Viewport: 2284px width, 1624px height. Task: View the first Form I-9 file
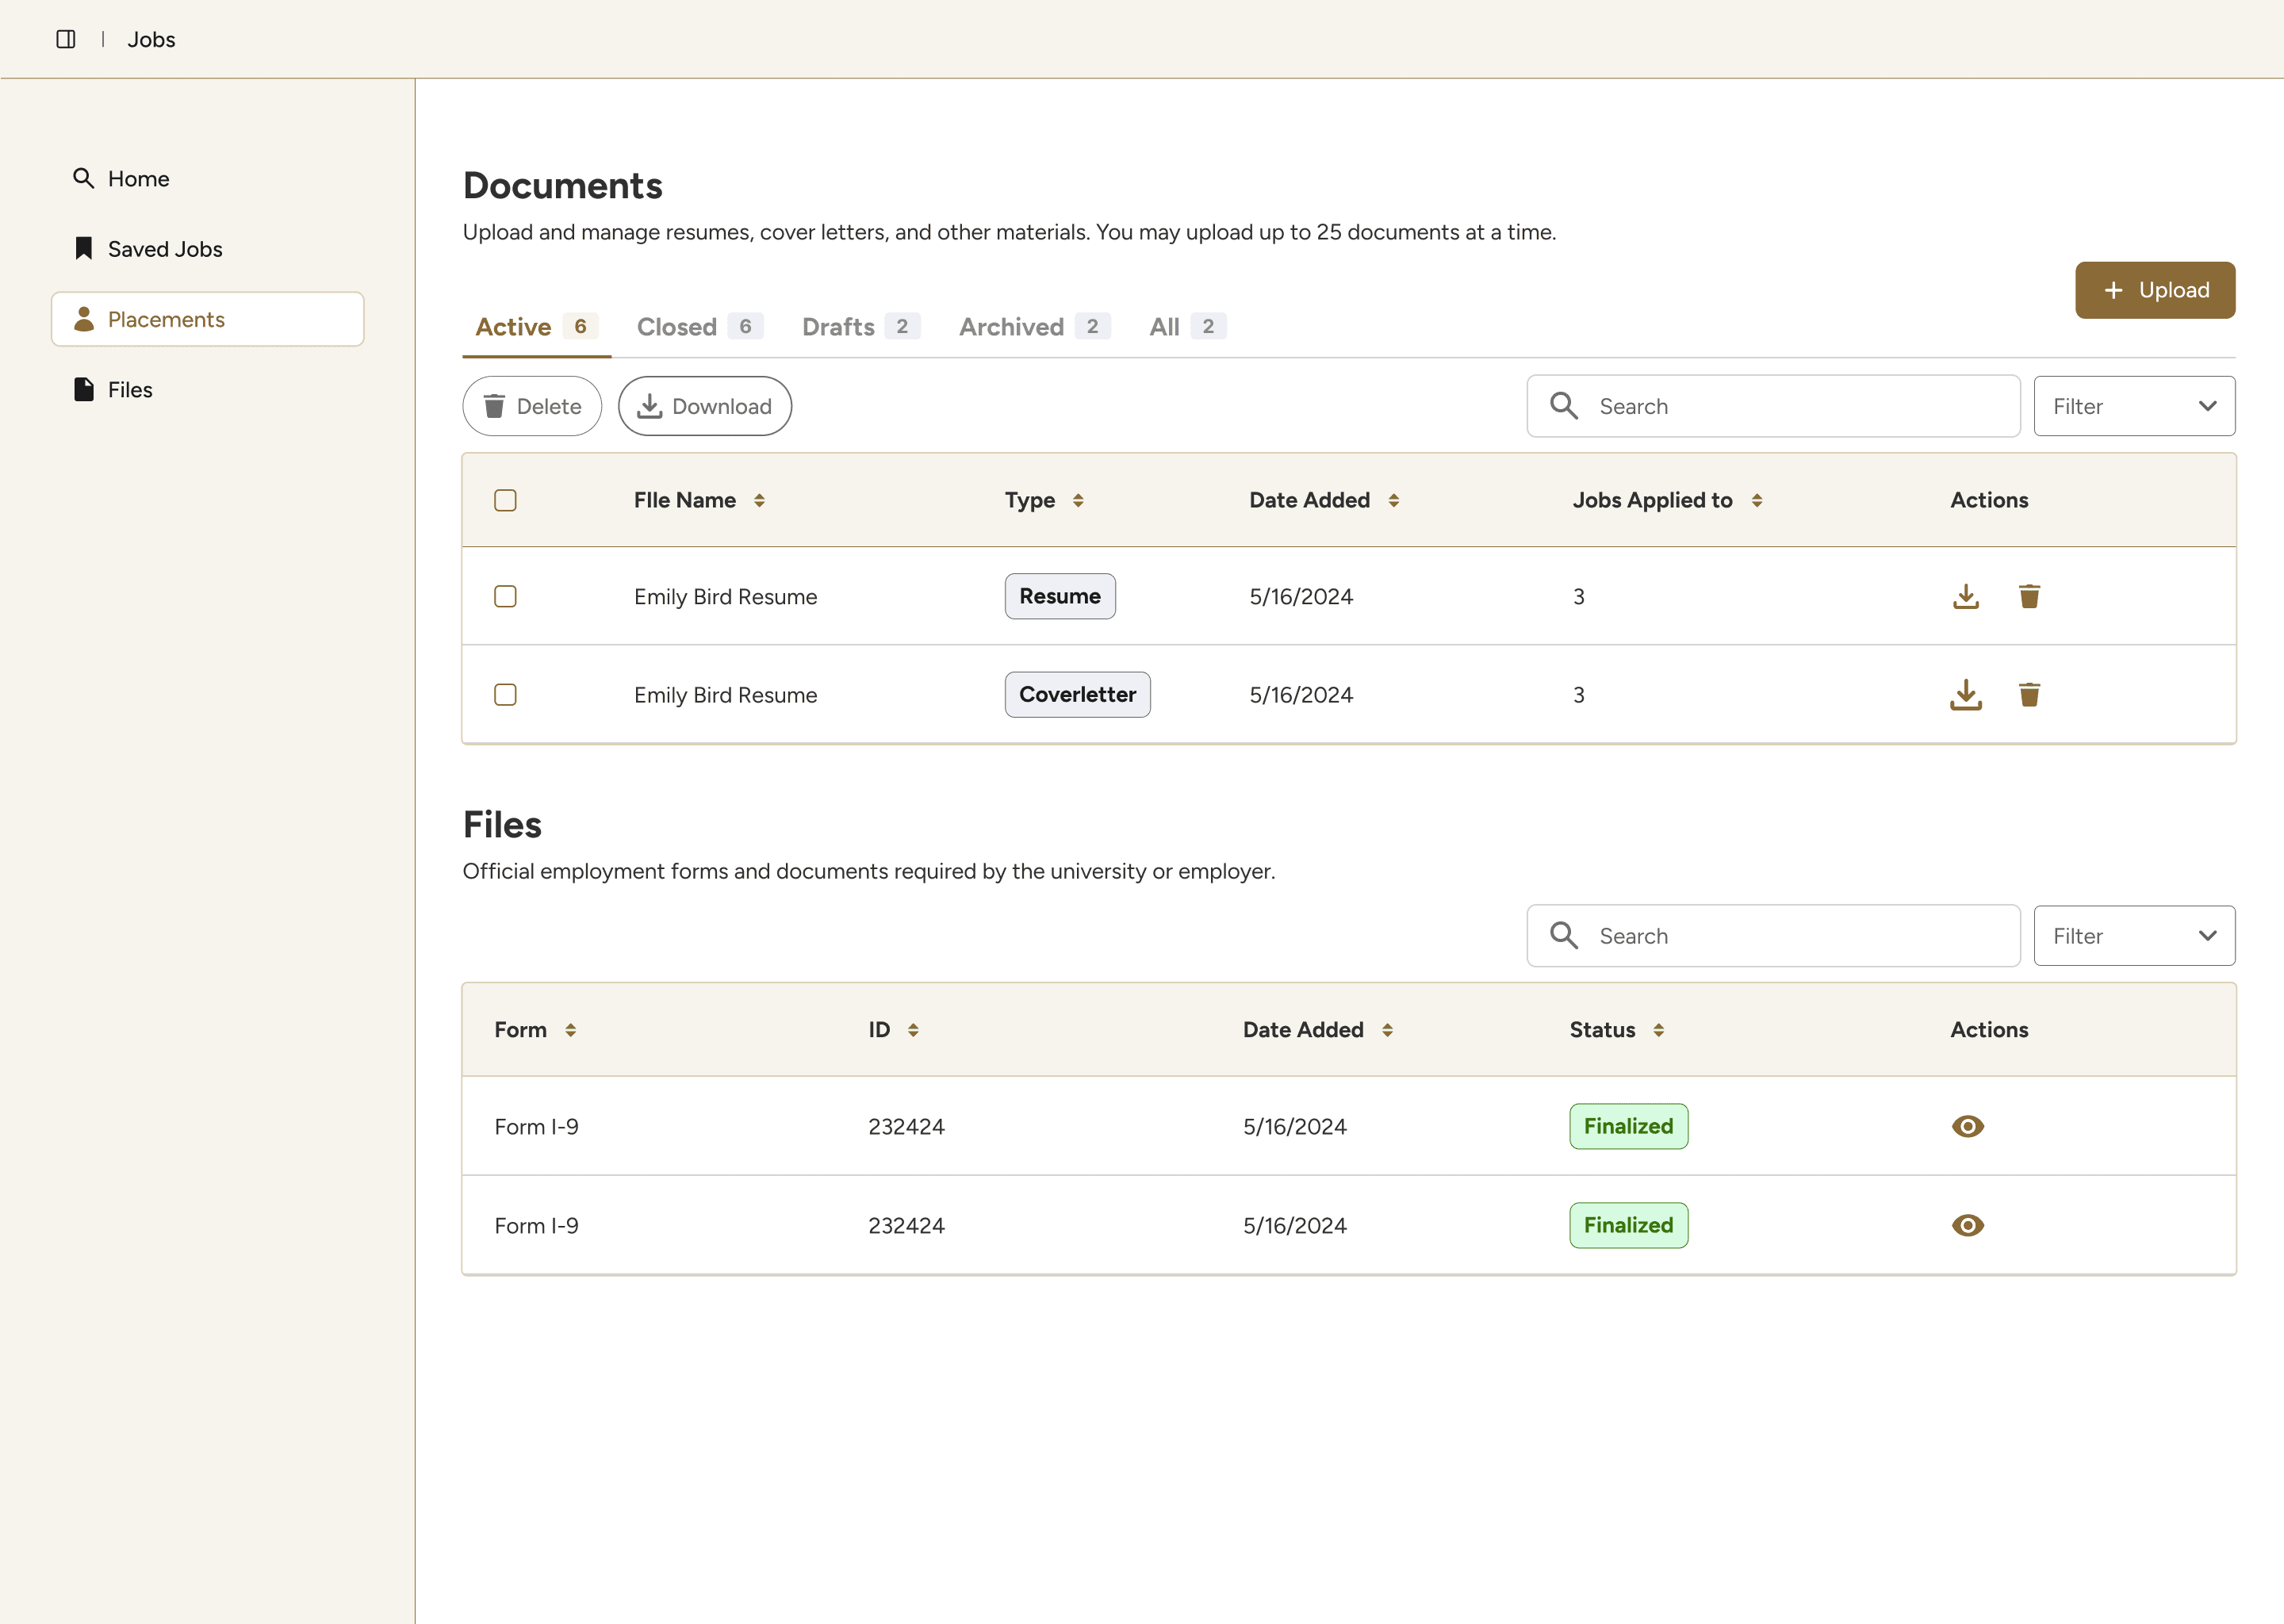point(1967,1126)
